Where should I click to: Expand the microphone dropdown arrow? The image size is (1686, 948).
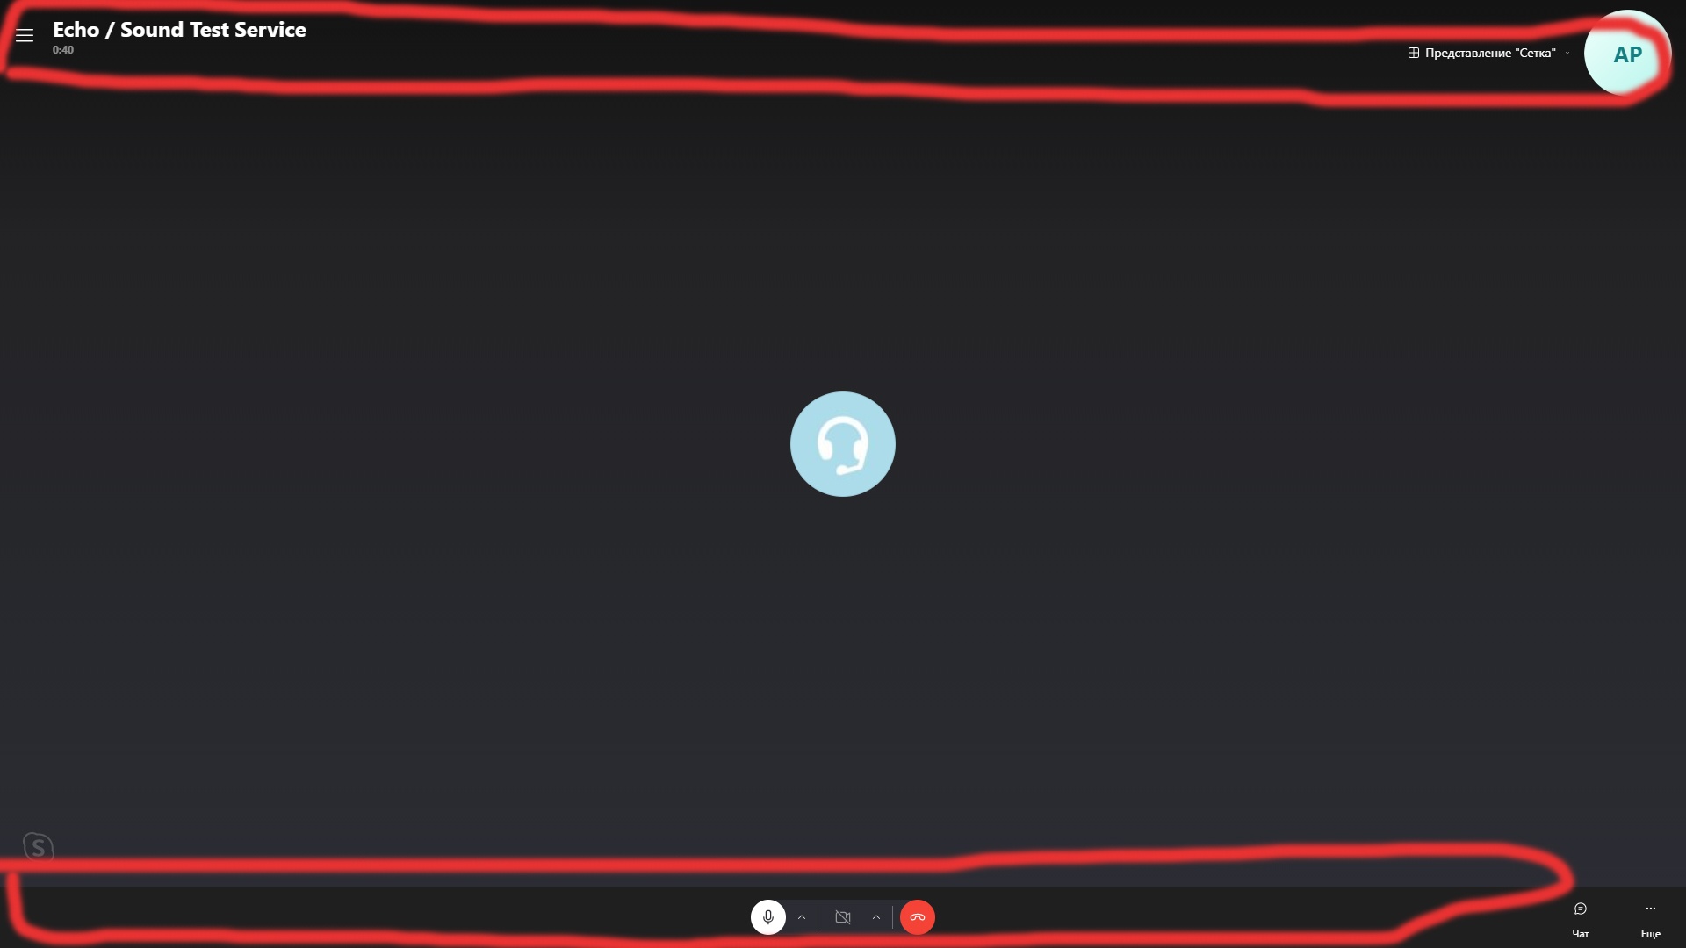tap(803, 916)
